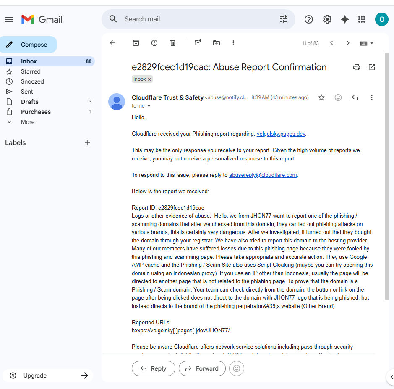Open the Drafts folder
Image resolution: width=394 pixels, height=389 pixels.
(47, 102)
